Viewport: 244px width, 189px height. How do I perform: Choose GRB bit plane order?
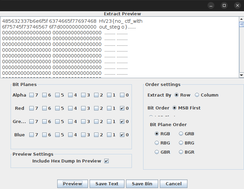coord(181,134)
